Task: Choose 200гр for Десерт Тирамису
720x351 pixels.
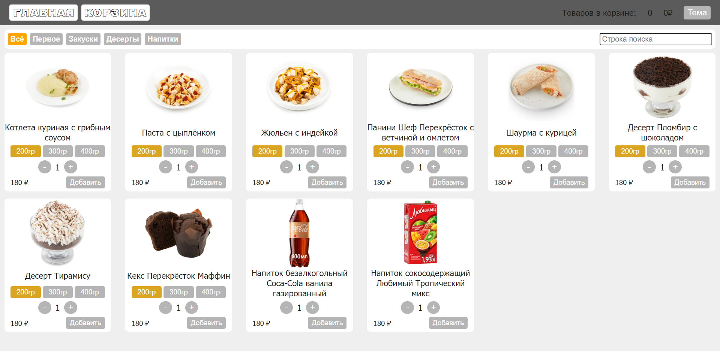Action: tap(25, 292)
